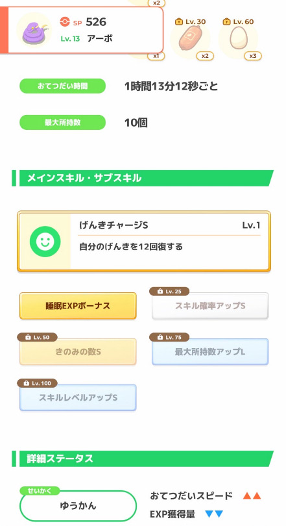Screen dimensions: 286x526
Task: Open the ゆうかん nature details
Action: tap(78, 505)
